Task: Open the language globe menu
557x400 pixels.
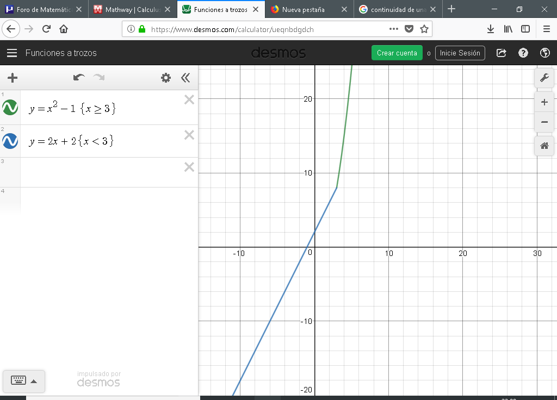Action: tap(544, 53)
